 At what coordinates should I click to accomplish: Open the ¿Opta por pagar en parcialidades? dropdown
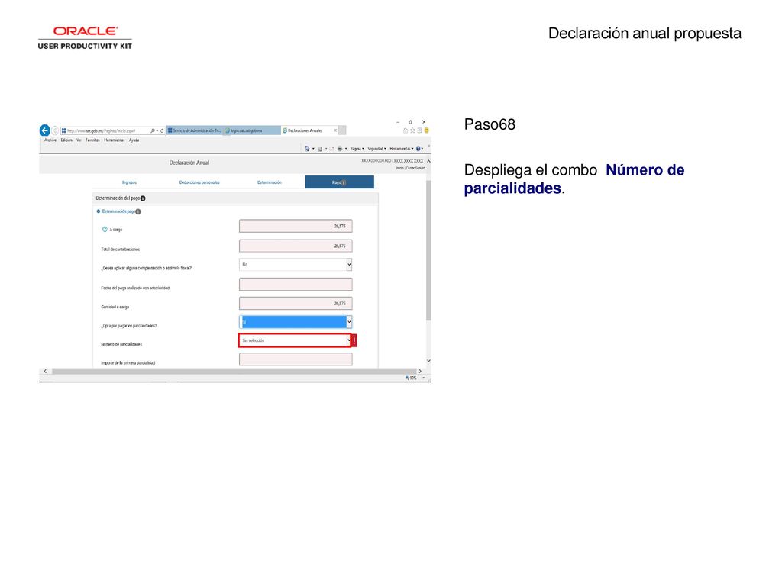click(x=296, y=322)
